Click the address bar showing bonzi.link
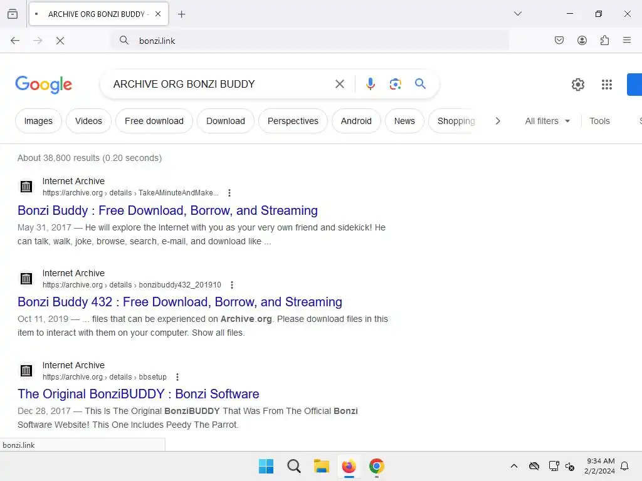The height and width of the screenshot is (481, 642). click(311, 41)
